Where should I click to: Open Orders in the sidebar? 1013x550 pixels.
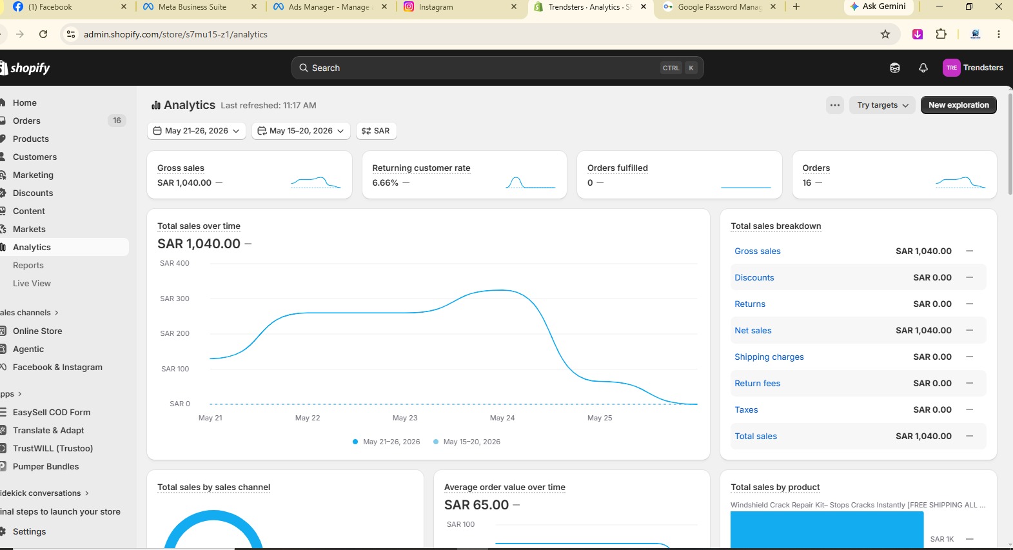point(26,121)
